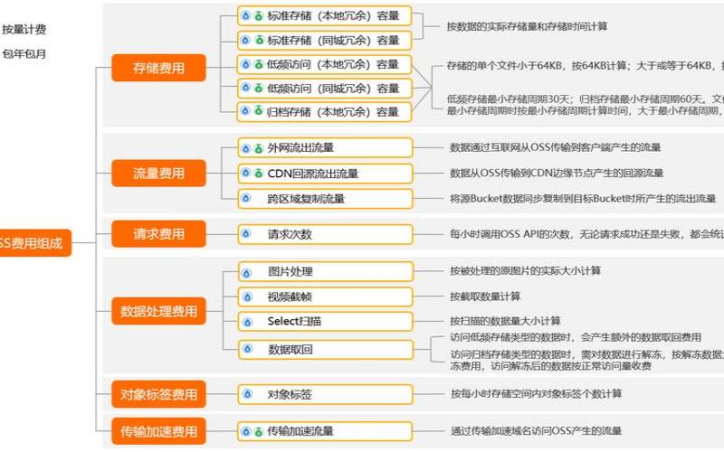Click node text CDN回源流出流量
The width and height of the screenshot is (724, 452).
[x=313, y=174]
